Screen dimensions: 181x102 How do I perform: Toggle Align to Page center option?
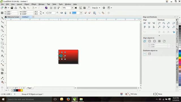(154, 41)
